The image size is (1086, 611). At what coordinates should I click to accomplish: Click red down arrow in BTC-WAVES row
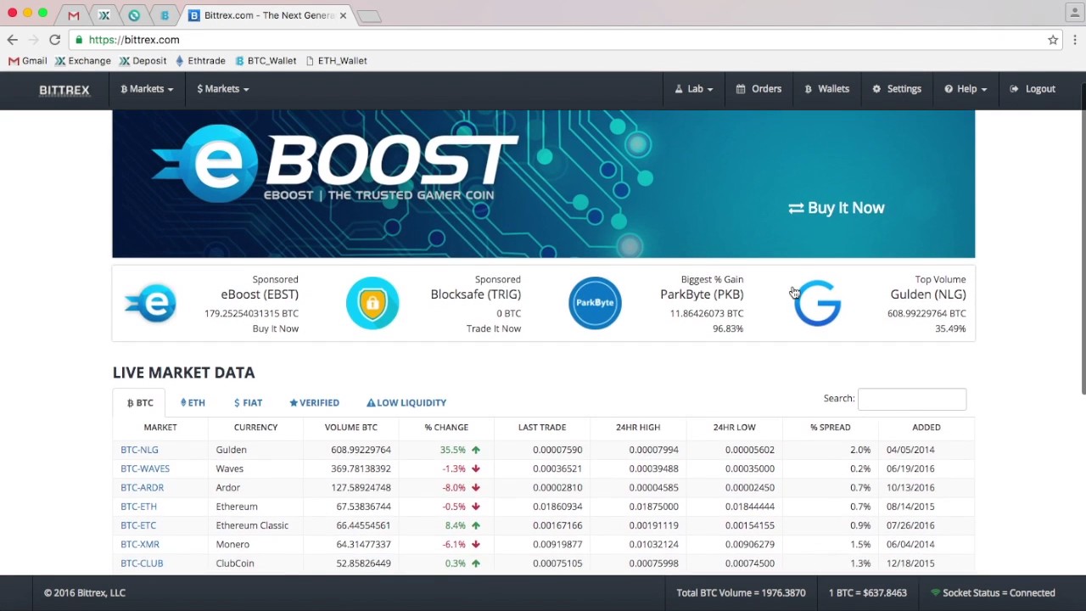[x=476, y=468]
